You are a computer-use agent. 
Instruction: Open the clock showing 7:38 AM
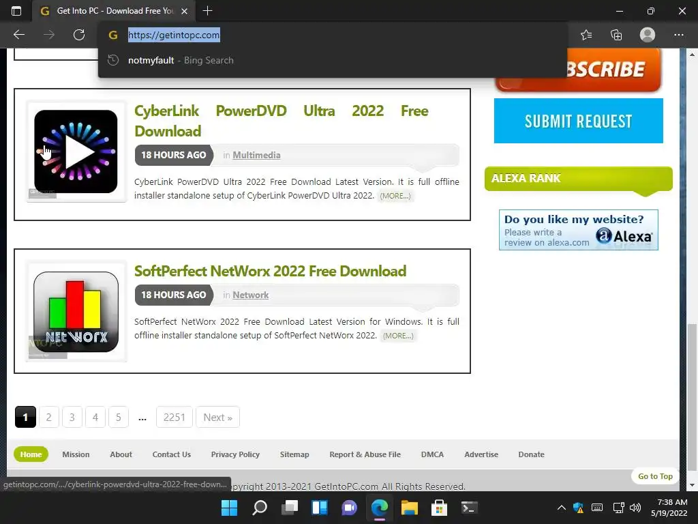coord(669,508)
